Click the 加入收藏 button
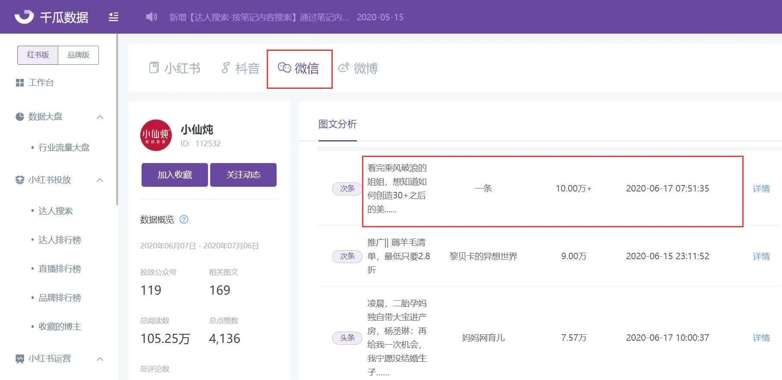The image size is (782, 380). click(174, 175)
